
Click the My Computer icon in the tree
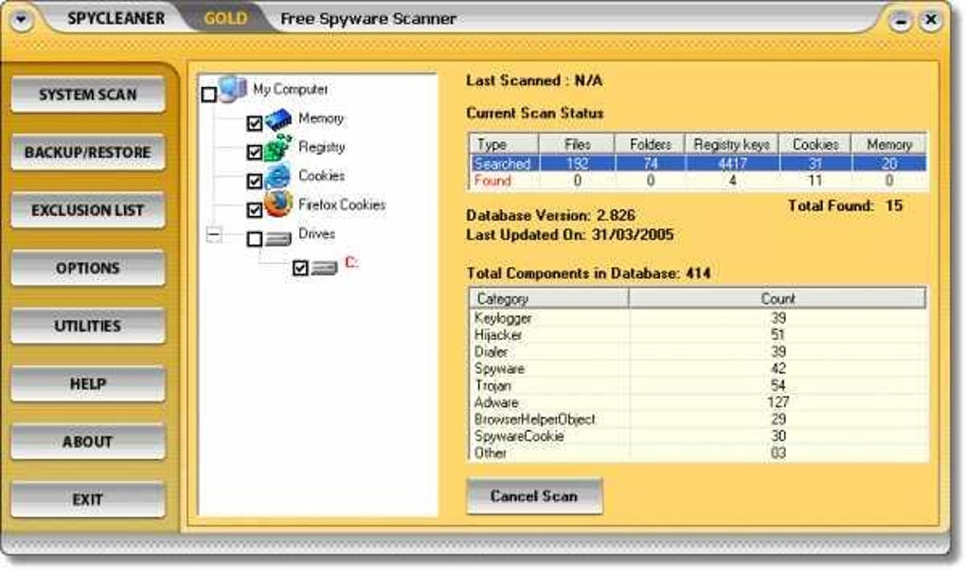coord(233,89)
